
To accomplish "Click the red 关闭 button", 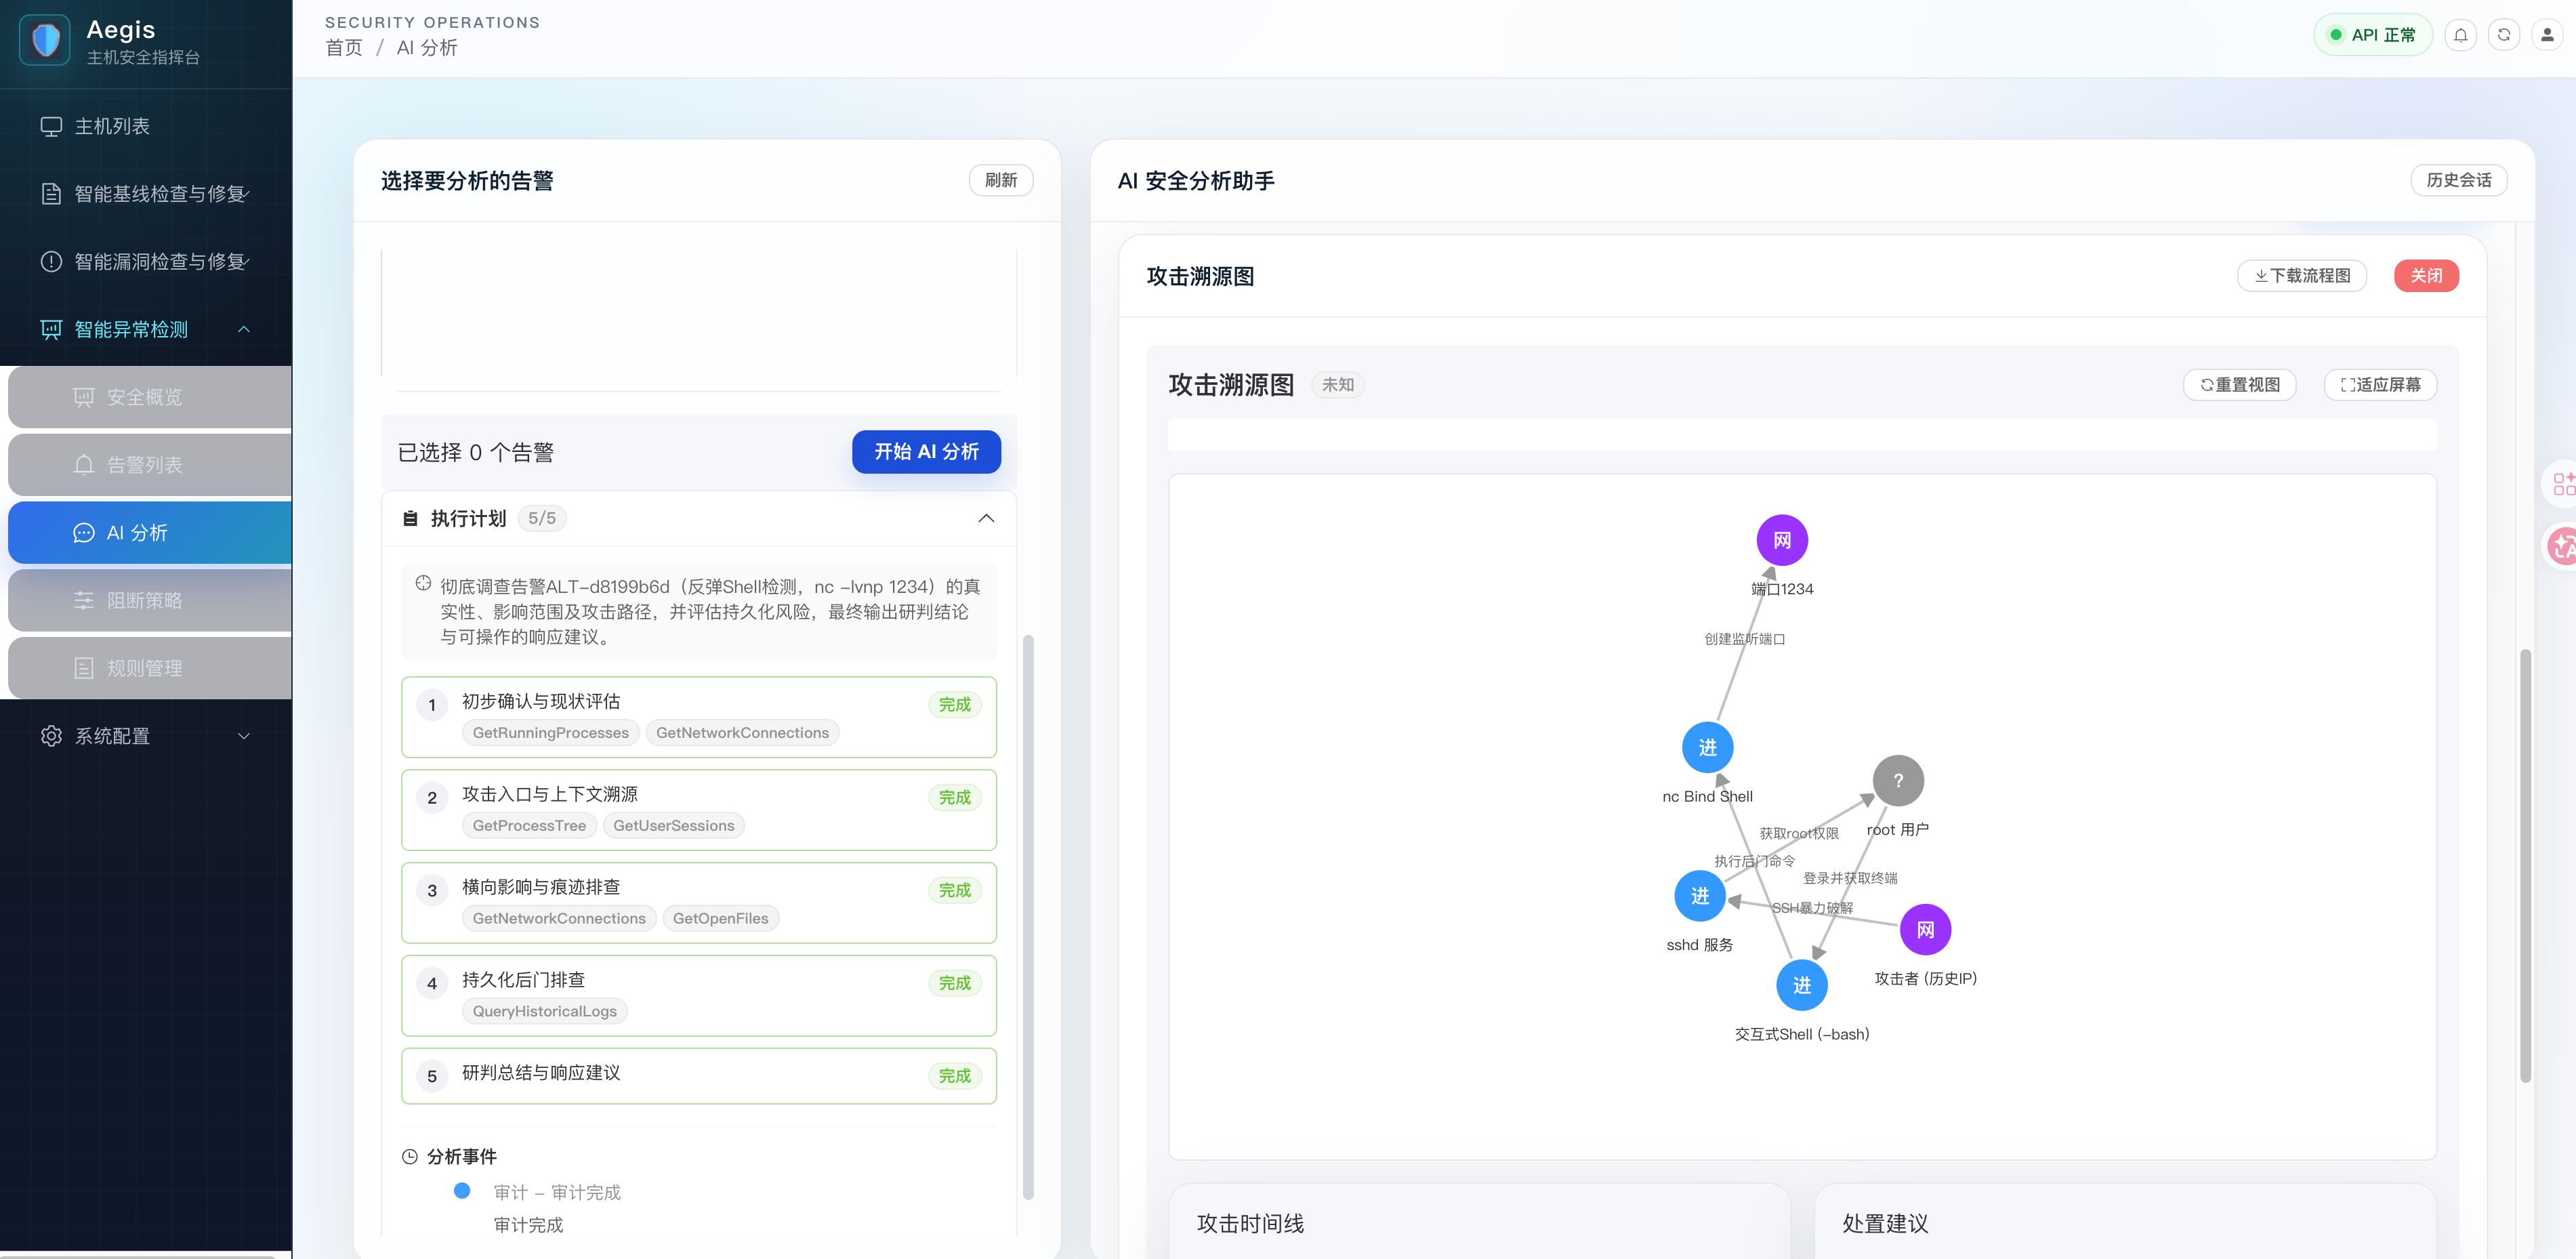I will pos(2426,276).
